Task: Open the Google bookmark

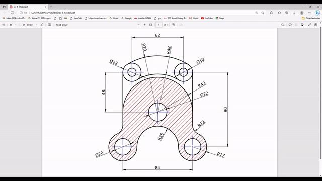Action: coord(126,18)
